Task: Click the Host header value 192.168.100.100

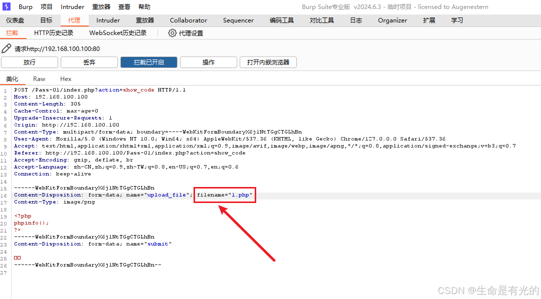Action: pyautogui.click(x=61, y=97)
